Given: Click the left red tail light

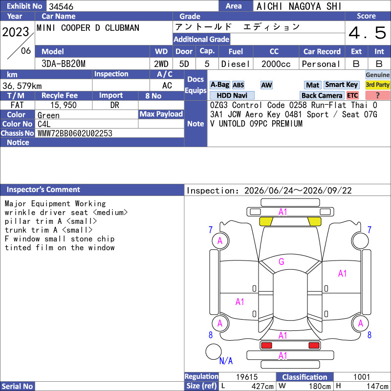Looking at the screenshot, I should click(x=266, y=346).
